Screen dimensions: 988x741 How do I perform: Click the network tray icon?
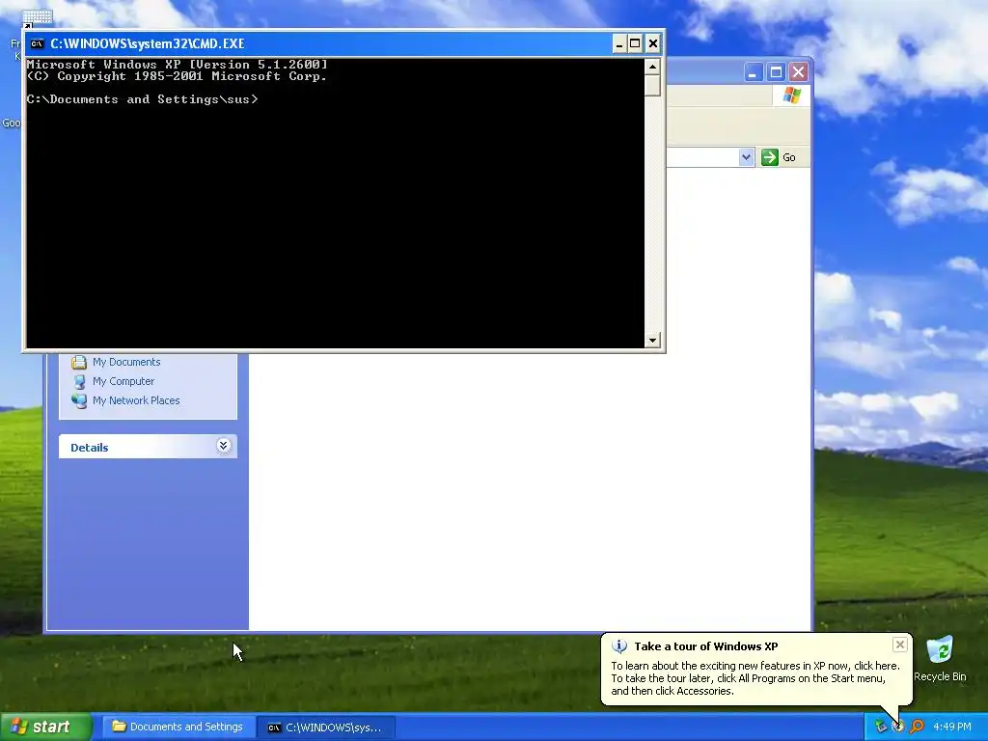[x=881, y=727]
